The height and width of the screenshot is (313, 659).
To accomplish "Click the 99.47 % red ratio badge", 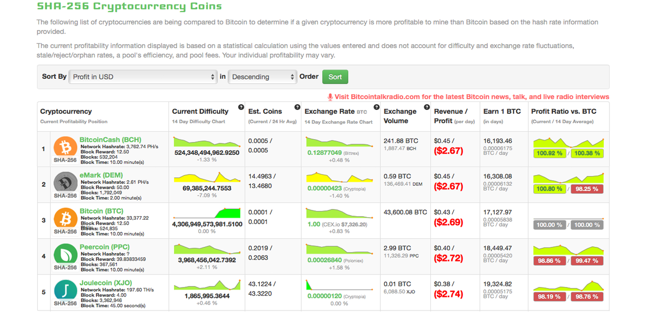I will 587,261.
